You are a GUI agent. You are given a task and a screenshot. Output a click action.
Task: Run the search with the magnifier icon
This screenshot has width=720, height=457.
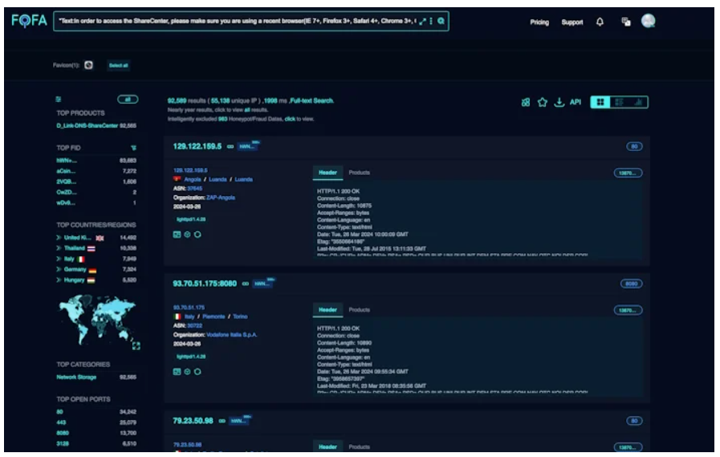(441, 21)
